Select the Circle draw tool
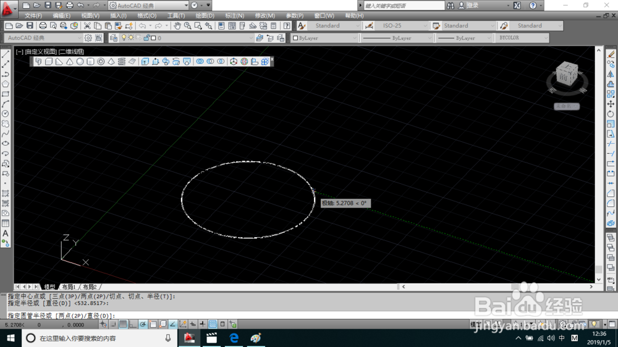 point(6,114)
